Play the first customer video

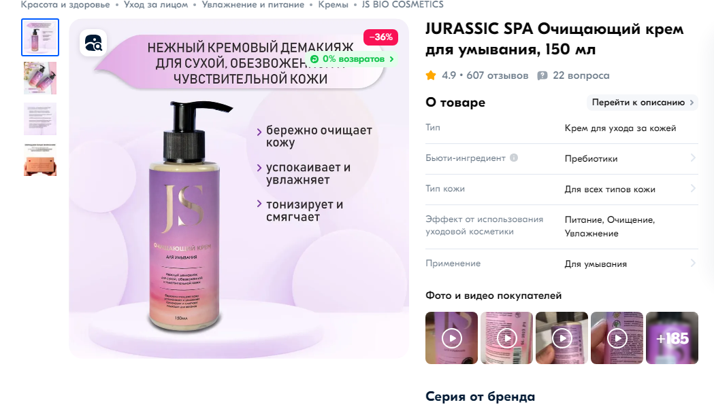pyautogui.click(x=452, y=338)
